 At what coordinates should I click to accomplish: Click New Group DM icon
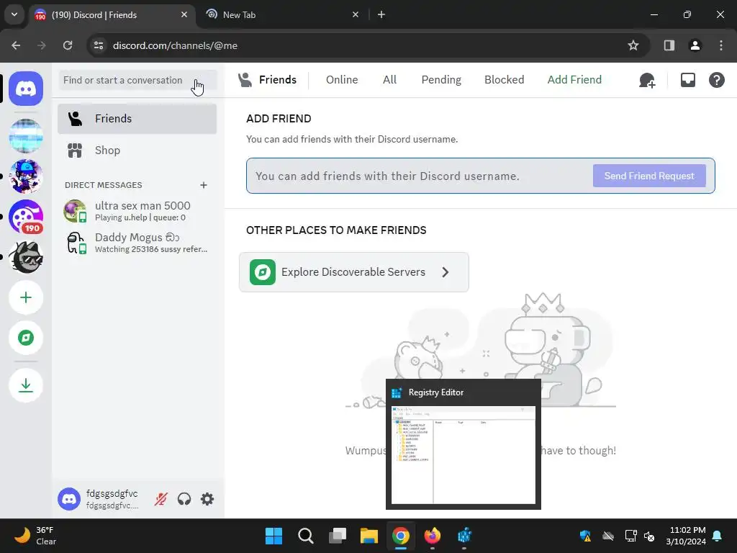[x=647, y=81]
